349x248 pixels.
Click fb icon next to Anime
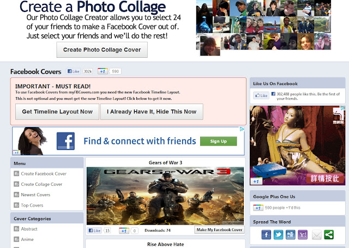(16, 239)
